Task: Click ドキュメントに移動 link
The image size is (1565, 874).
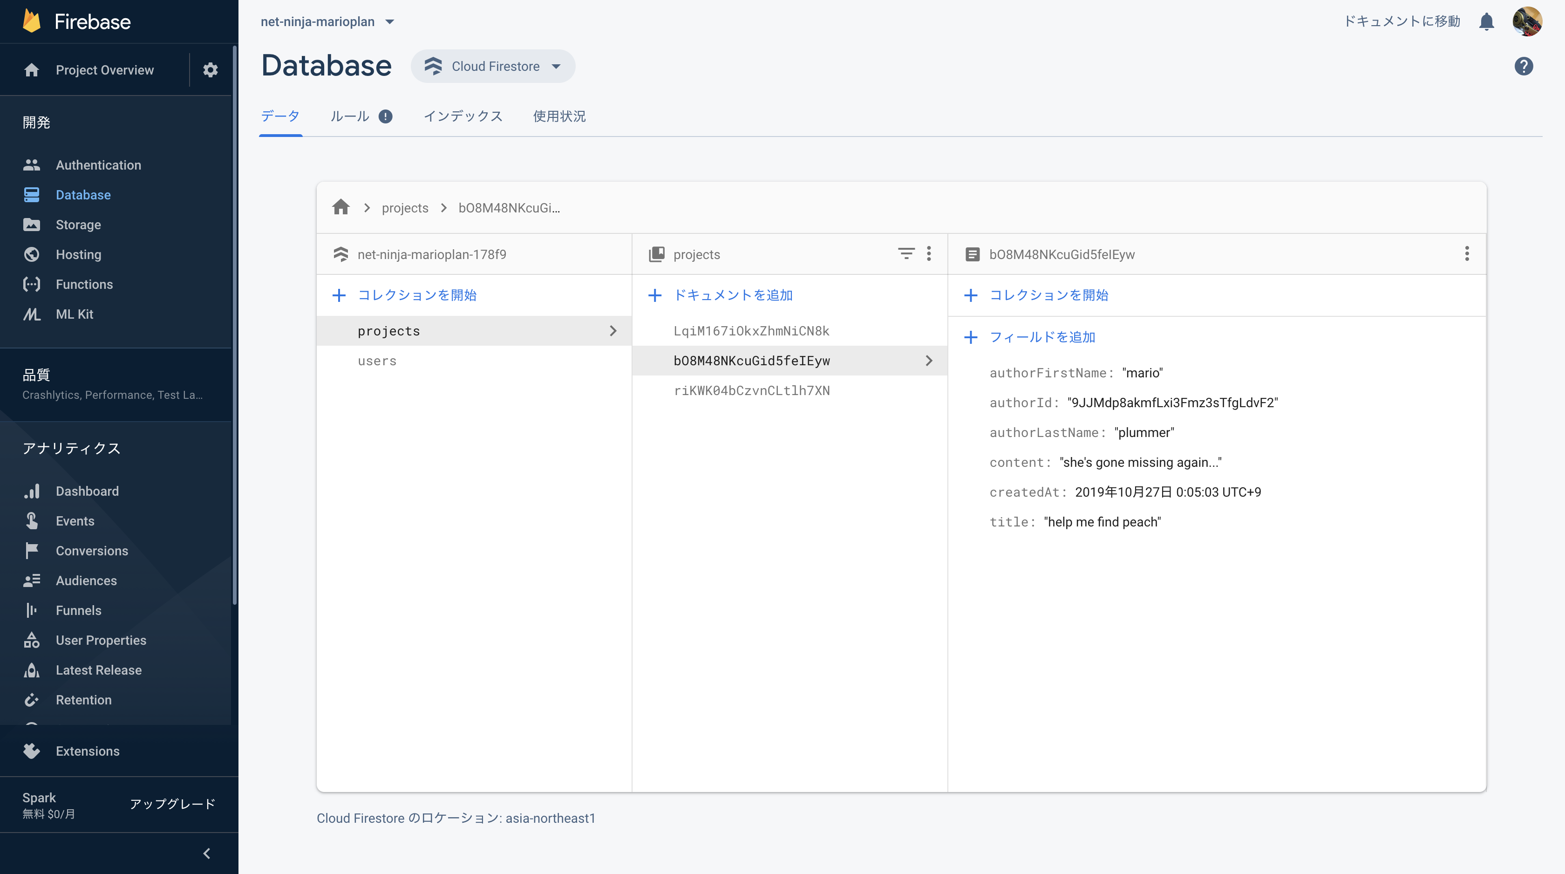Action: tap(1402, 21)
